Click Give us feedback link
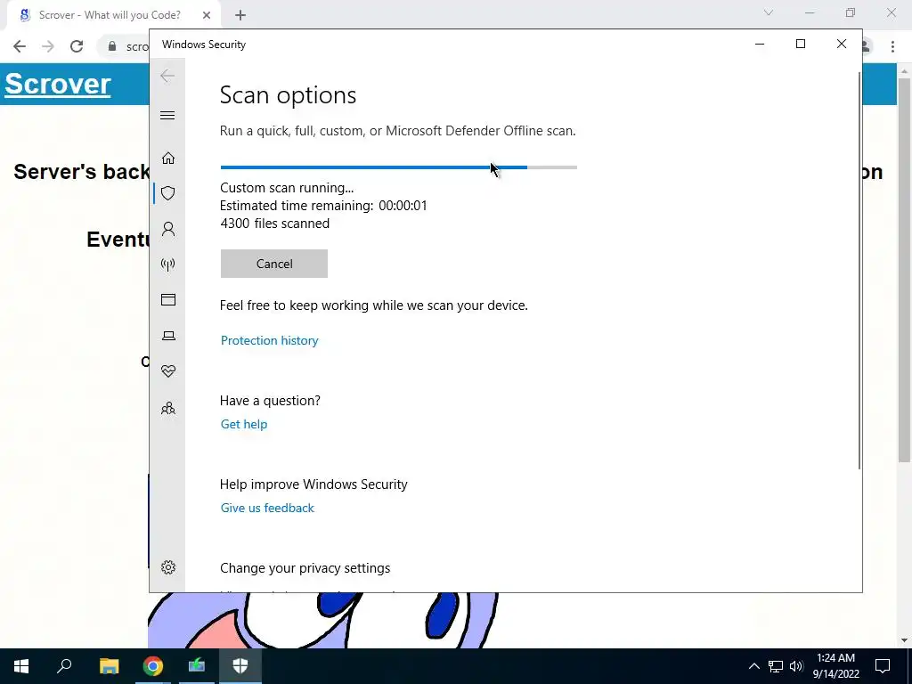This screenshot has height=684, width=912. [x=267, y=508]
